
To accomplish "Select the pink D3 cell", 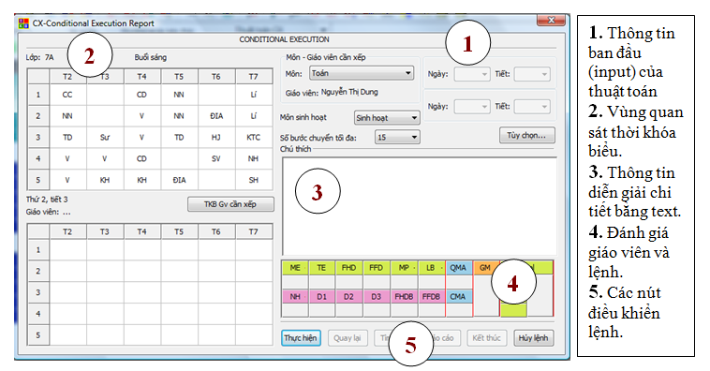I will [376, 297].
